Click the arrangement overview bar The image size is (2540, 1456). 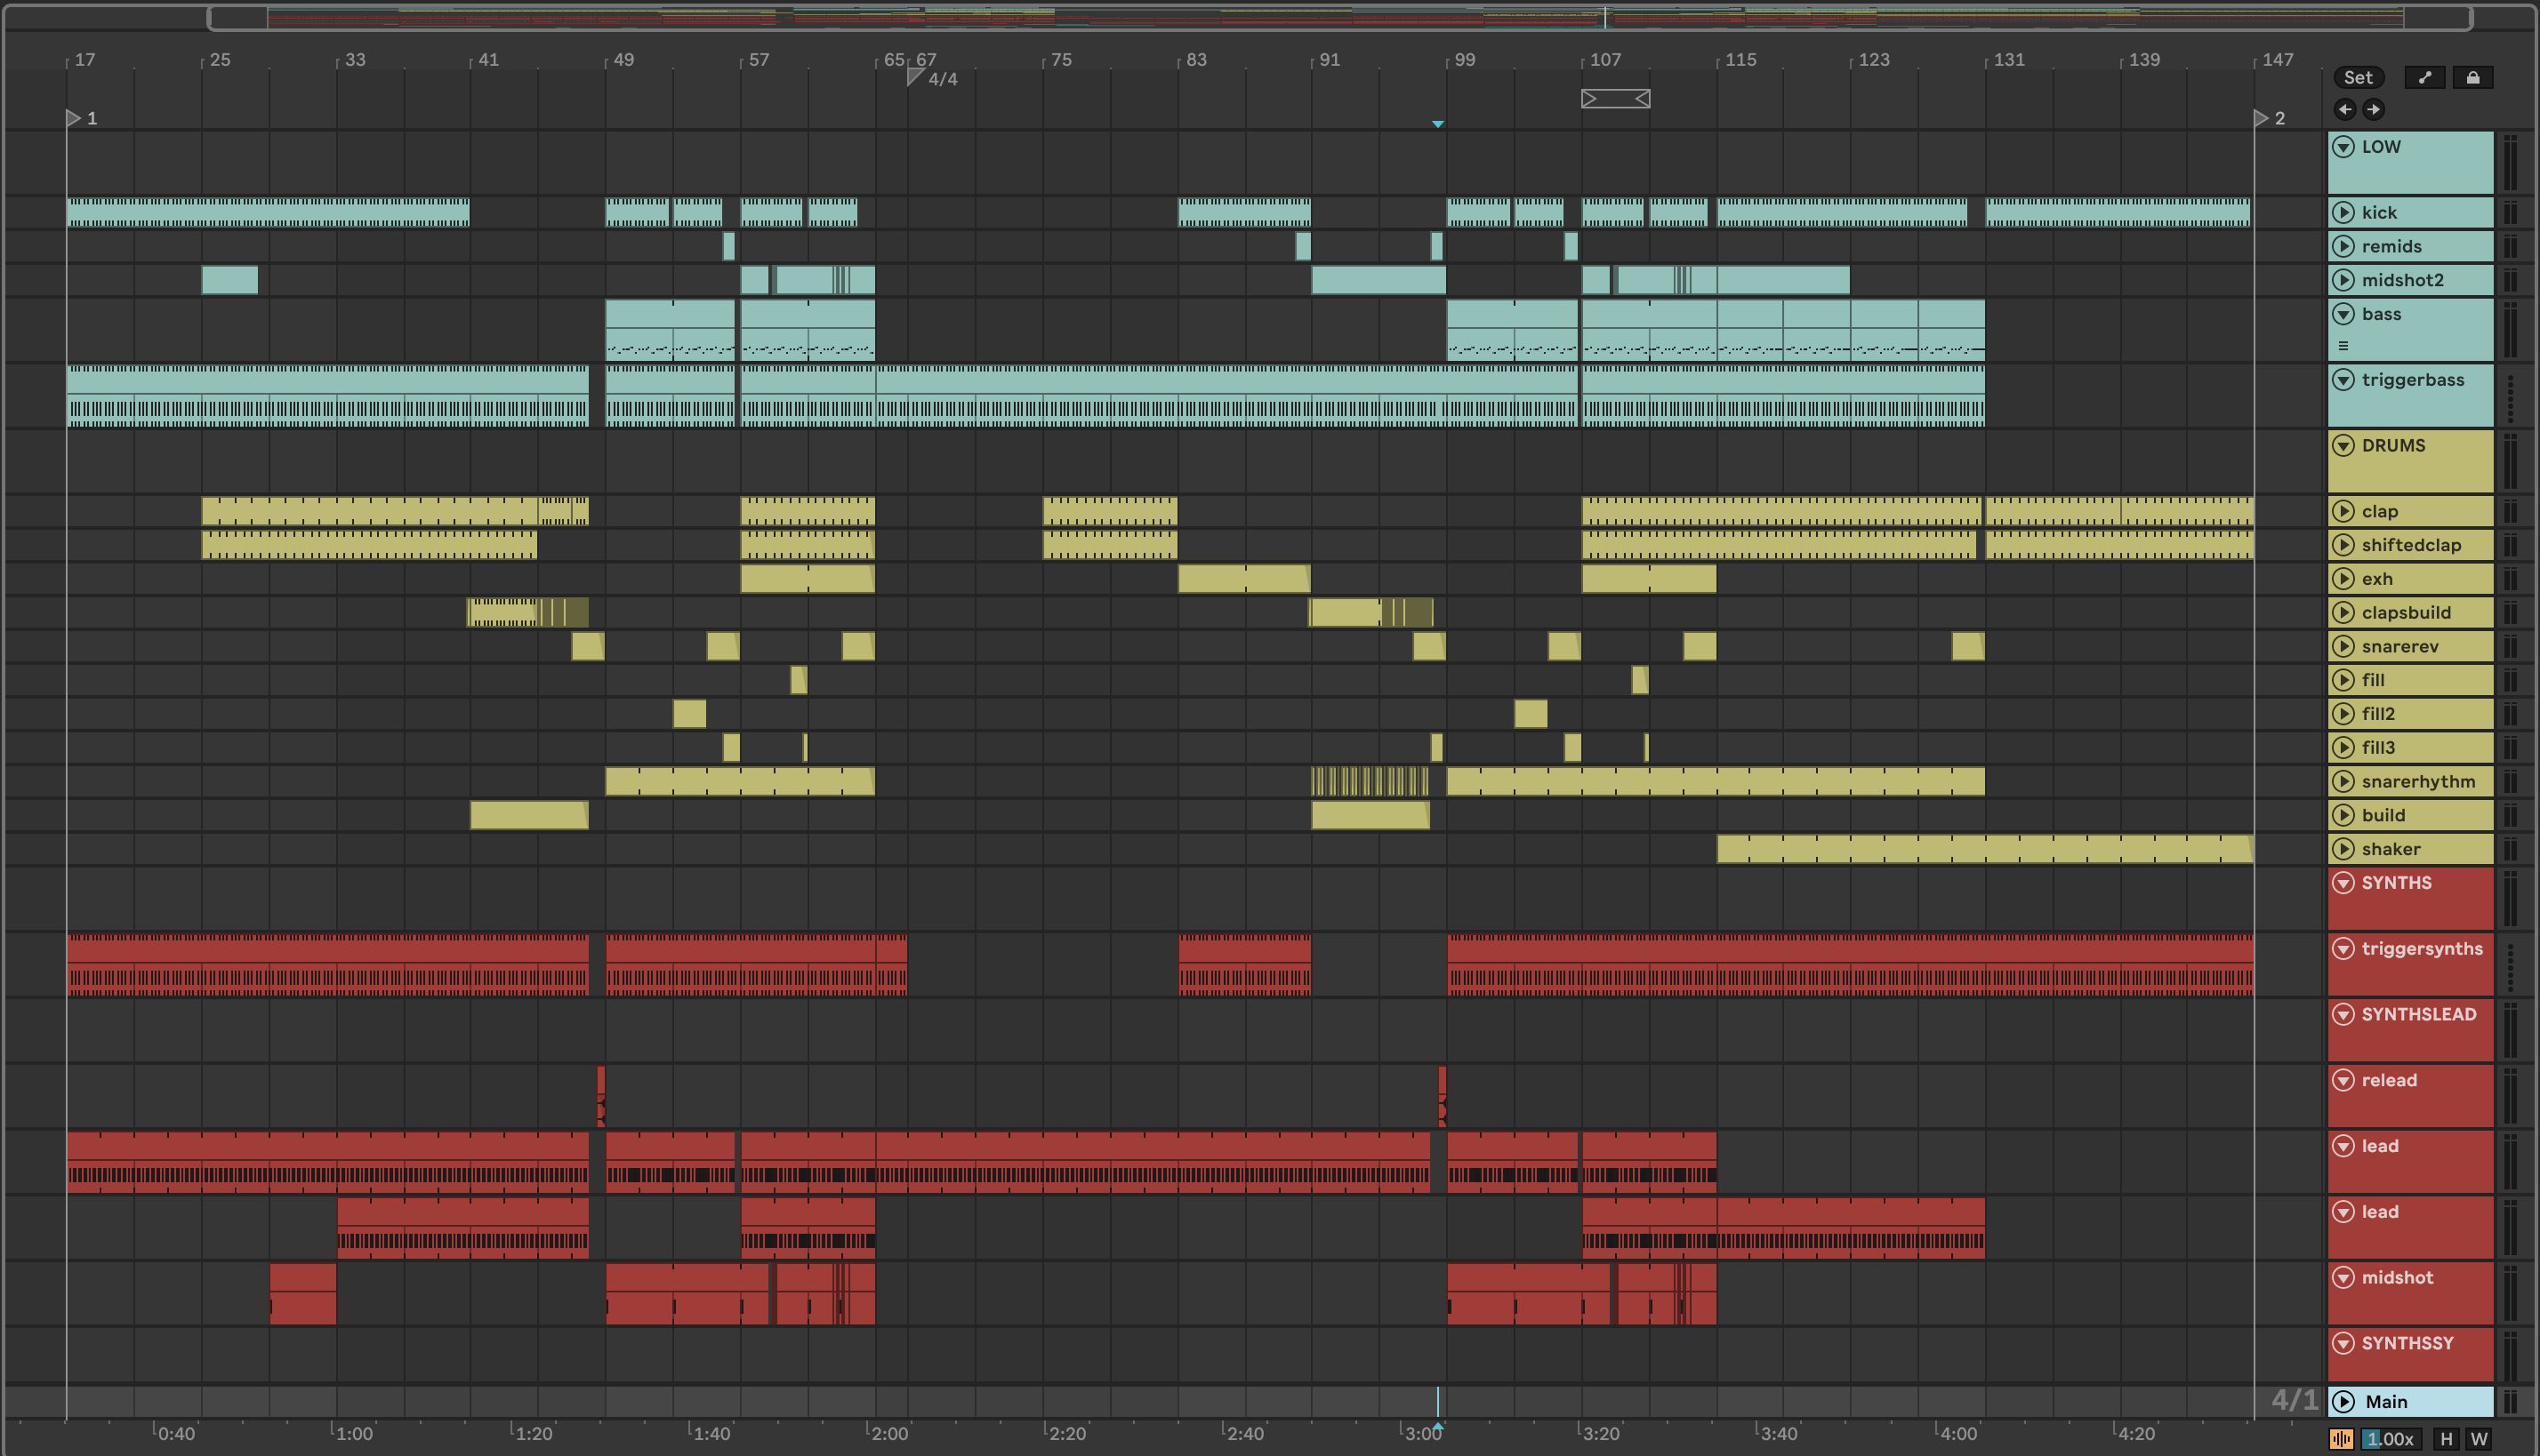coord(1339,17)
